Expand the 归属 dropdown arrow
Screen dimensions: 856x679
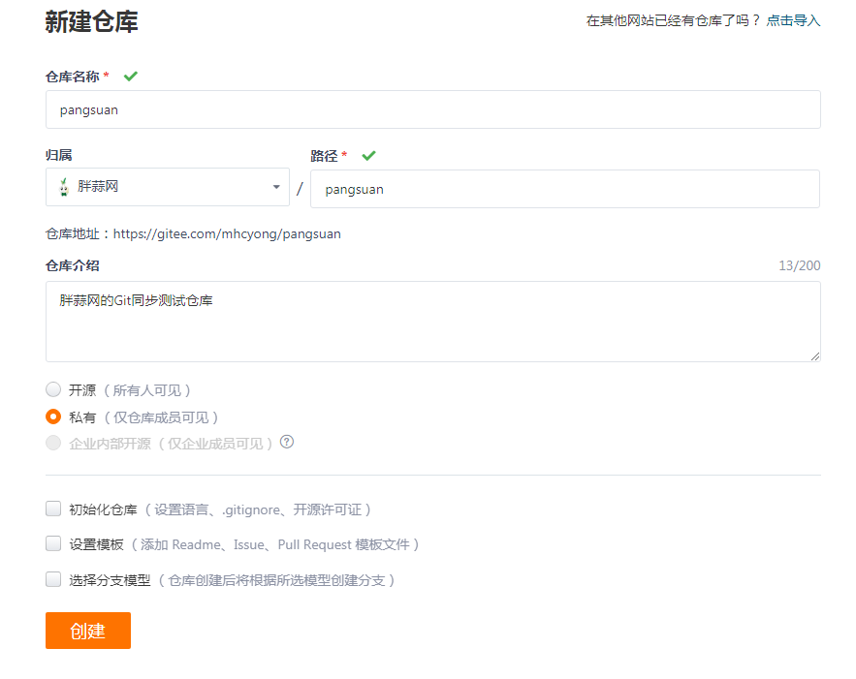click(x=276, y=187)
